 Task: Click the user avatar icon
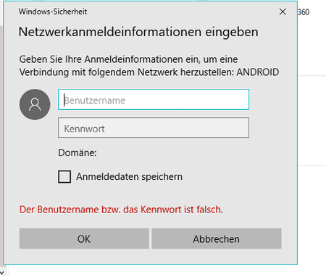coord(35,104)
